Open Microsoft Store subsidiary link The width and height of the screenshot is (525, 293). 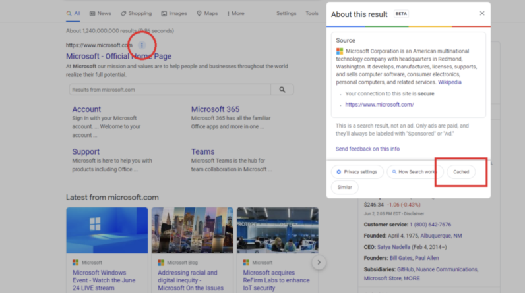[x=383, y=279]
